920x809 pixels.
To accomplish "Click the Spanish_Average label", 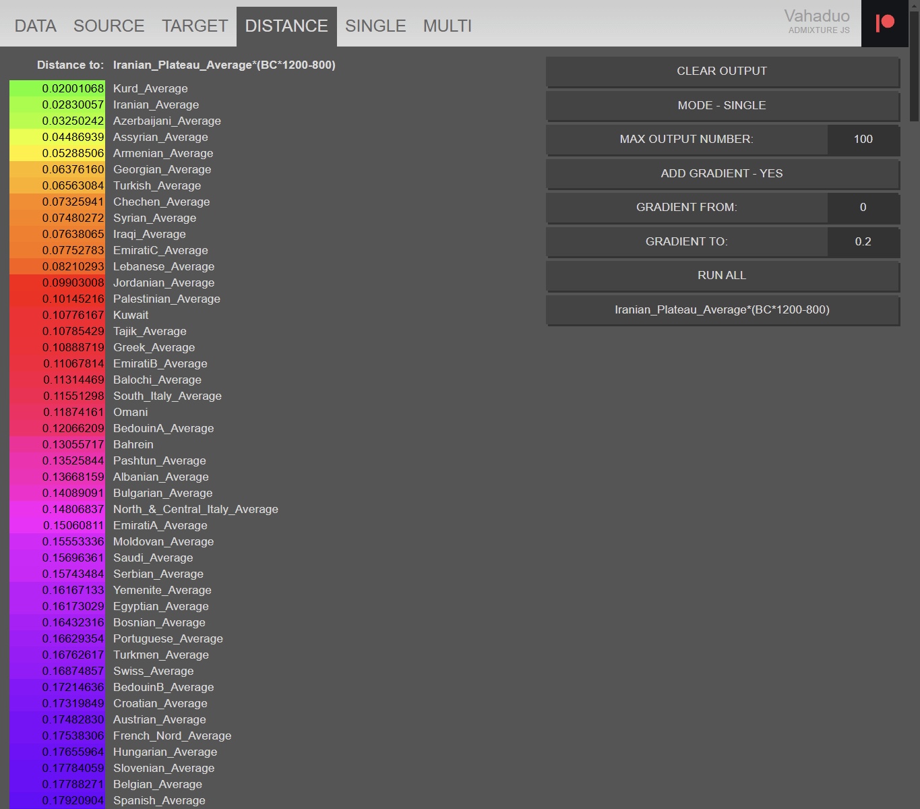I will [x=159, y=801].
